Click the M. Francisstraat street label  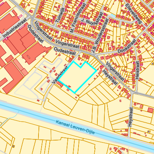tap(78, 18)
